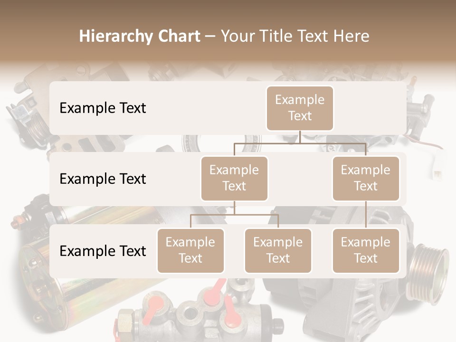Select the bottom-right third-level box
The image size is (456, 342).
pyautogui.click(x=365, y=250)
